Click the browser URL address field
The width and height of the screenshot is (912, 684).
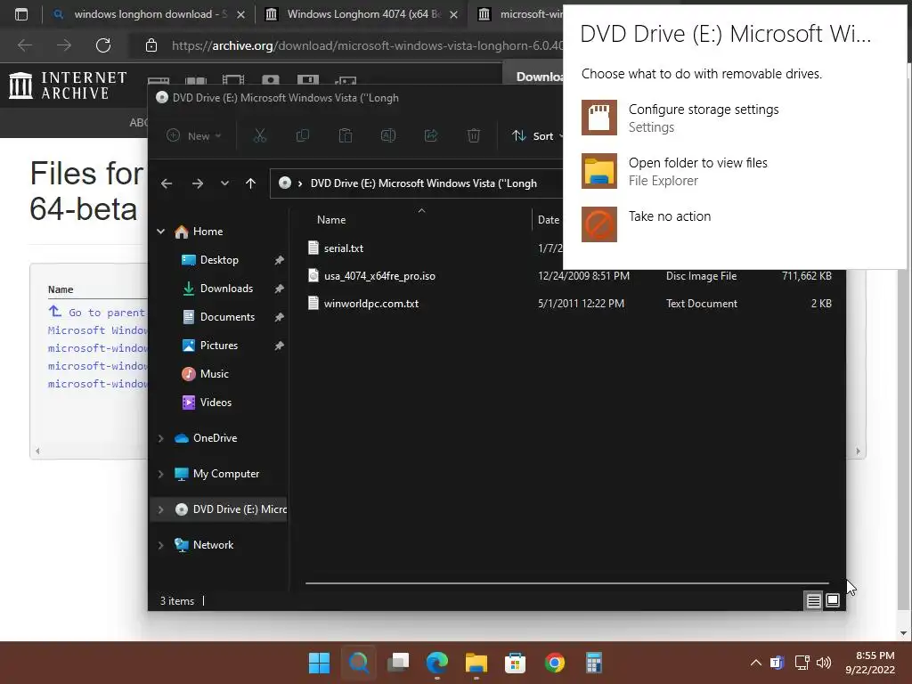pos(366,45)
